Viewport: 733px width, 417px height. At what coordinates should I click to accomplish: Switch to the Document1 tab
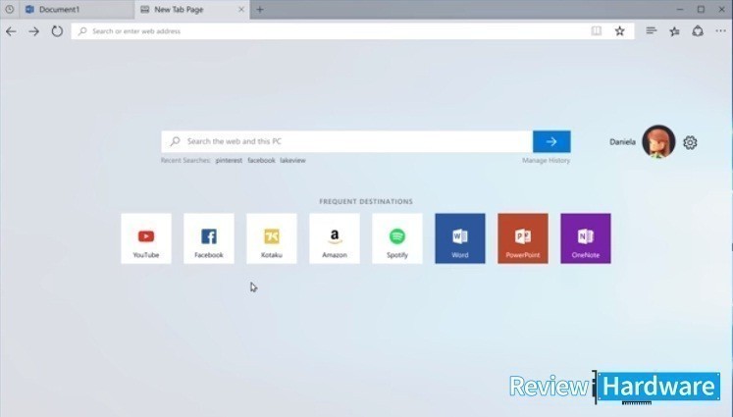(77, 10)
